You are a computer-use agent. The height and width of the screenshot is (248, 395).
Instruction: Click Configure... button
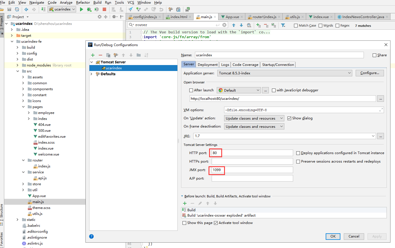tap(370, 73)
